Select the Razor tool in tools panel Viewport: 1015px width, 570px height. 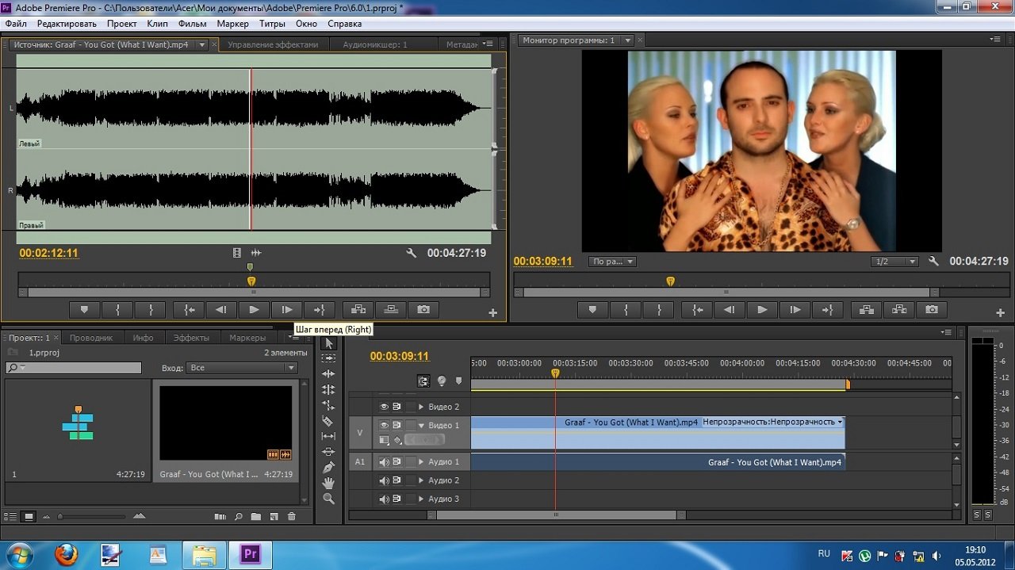[328, 421]
